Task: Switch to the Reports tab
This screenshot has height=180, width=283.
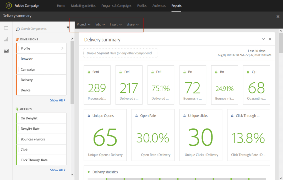Action: 176,6
